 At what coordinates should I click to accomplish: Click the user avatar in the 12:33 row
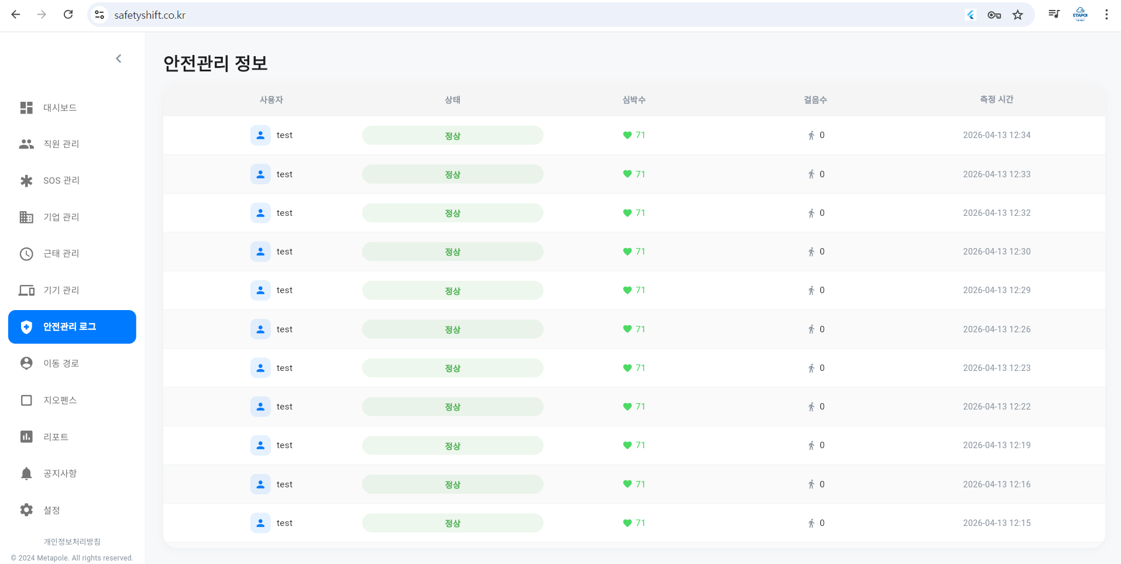coord(260,174)
